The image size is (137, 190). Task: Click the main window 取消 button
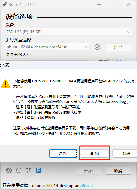(x=118, y=171)
